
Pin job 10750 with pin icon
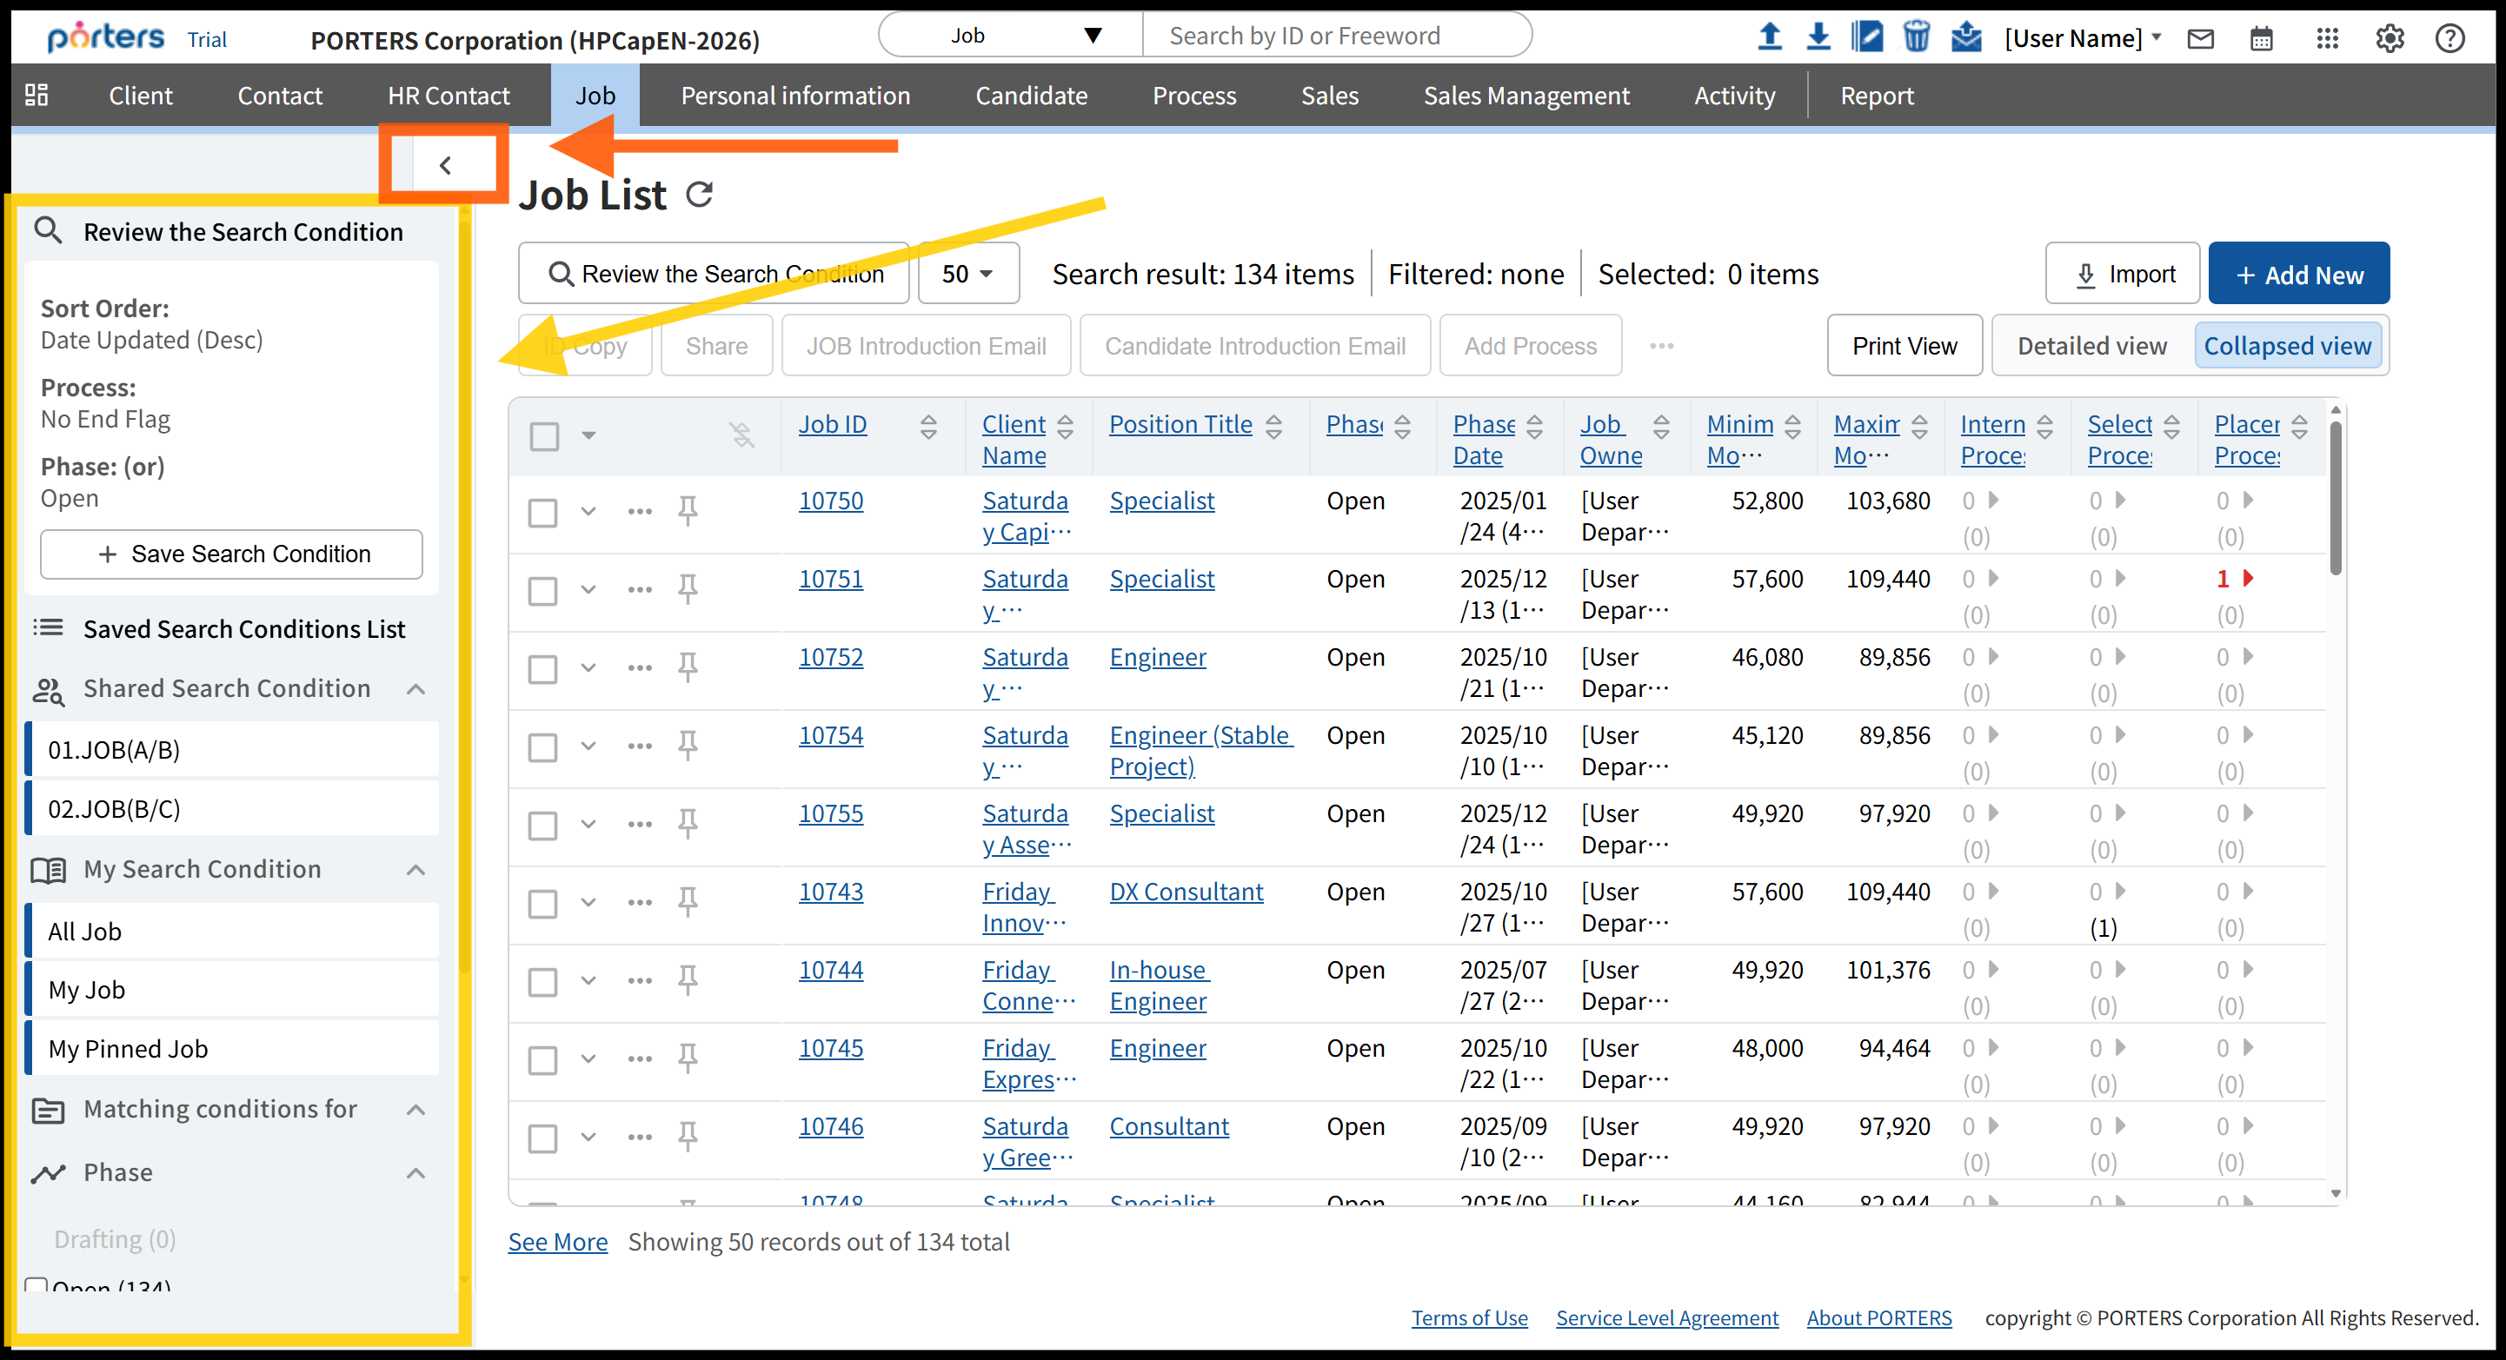click(x=688, y=510)
